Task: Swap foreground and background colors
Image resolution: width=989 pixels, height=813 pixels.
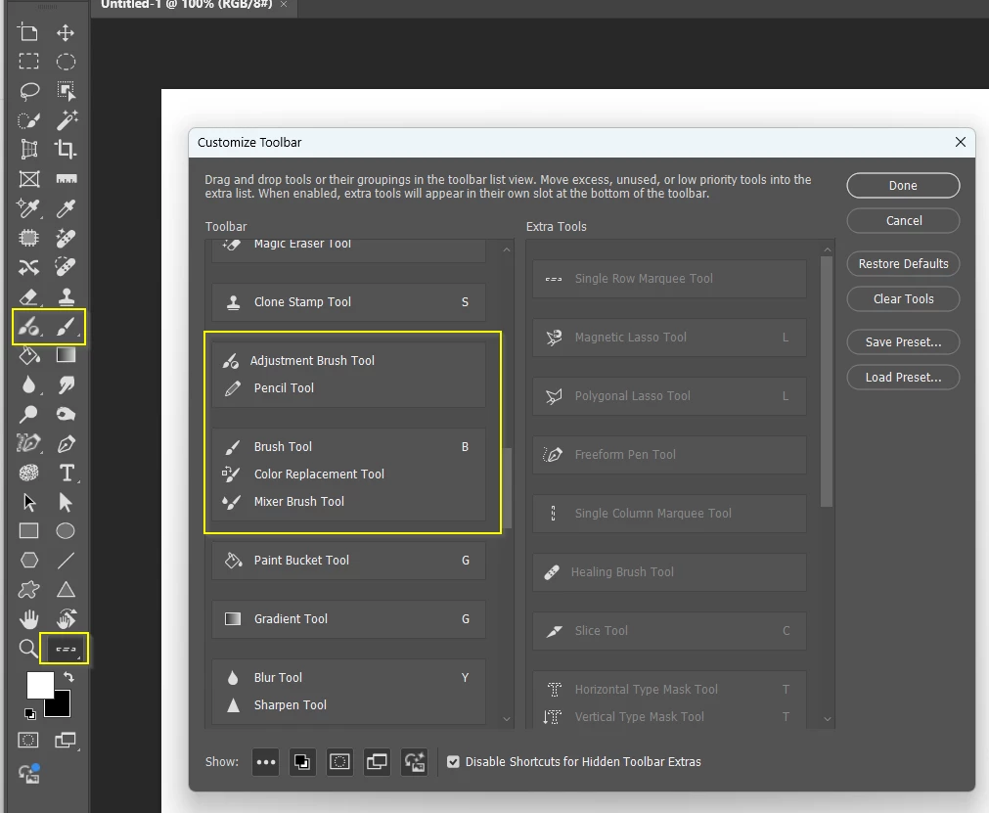Action: coord(68,677)
